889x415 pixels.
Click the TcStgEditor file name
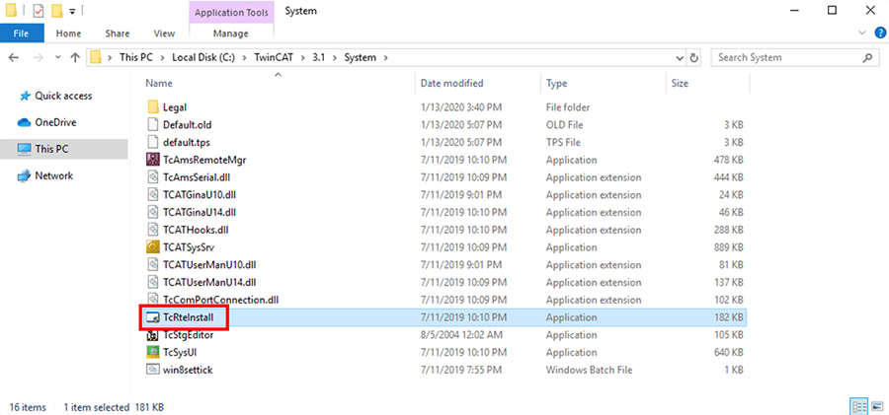189,335
